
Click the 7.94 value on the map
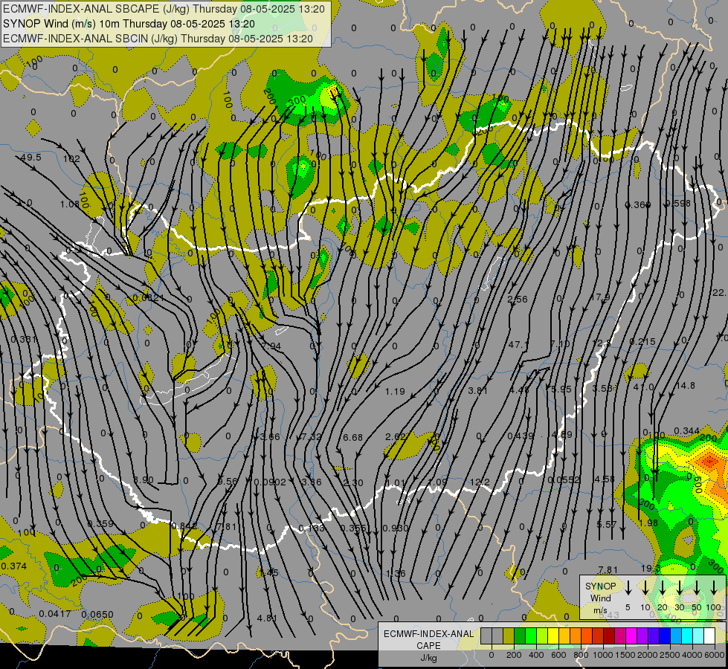click(271, 347)
